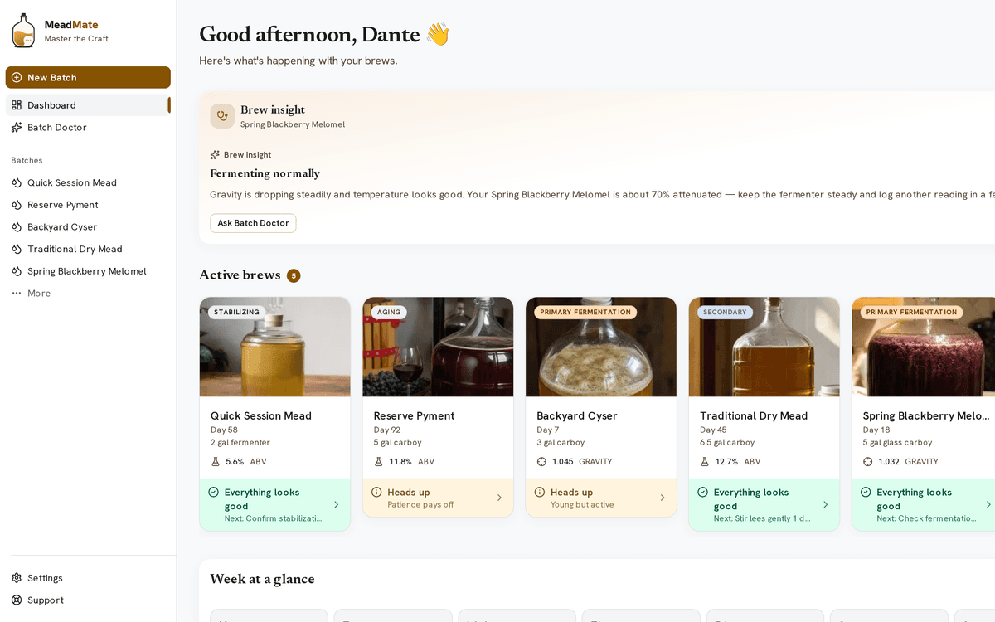Select Backyard Cyser in batches list
Image resolution: width=995 pixels, height=622 pixels.
88,226
